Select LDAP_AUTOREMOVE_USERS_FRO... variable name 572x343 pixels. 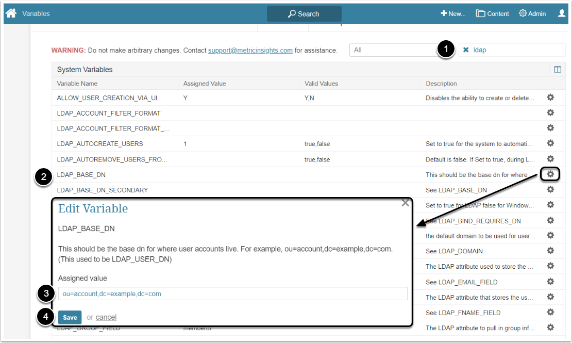[112, 159]
